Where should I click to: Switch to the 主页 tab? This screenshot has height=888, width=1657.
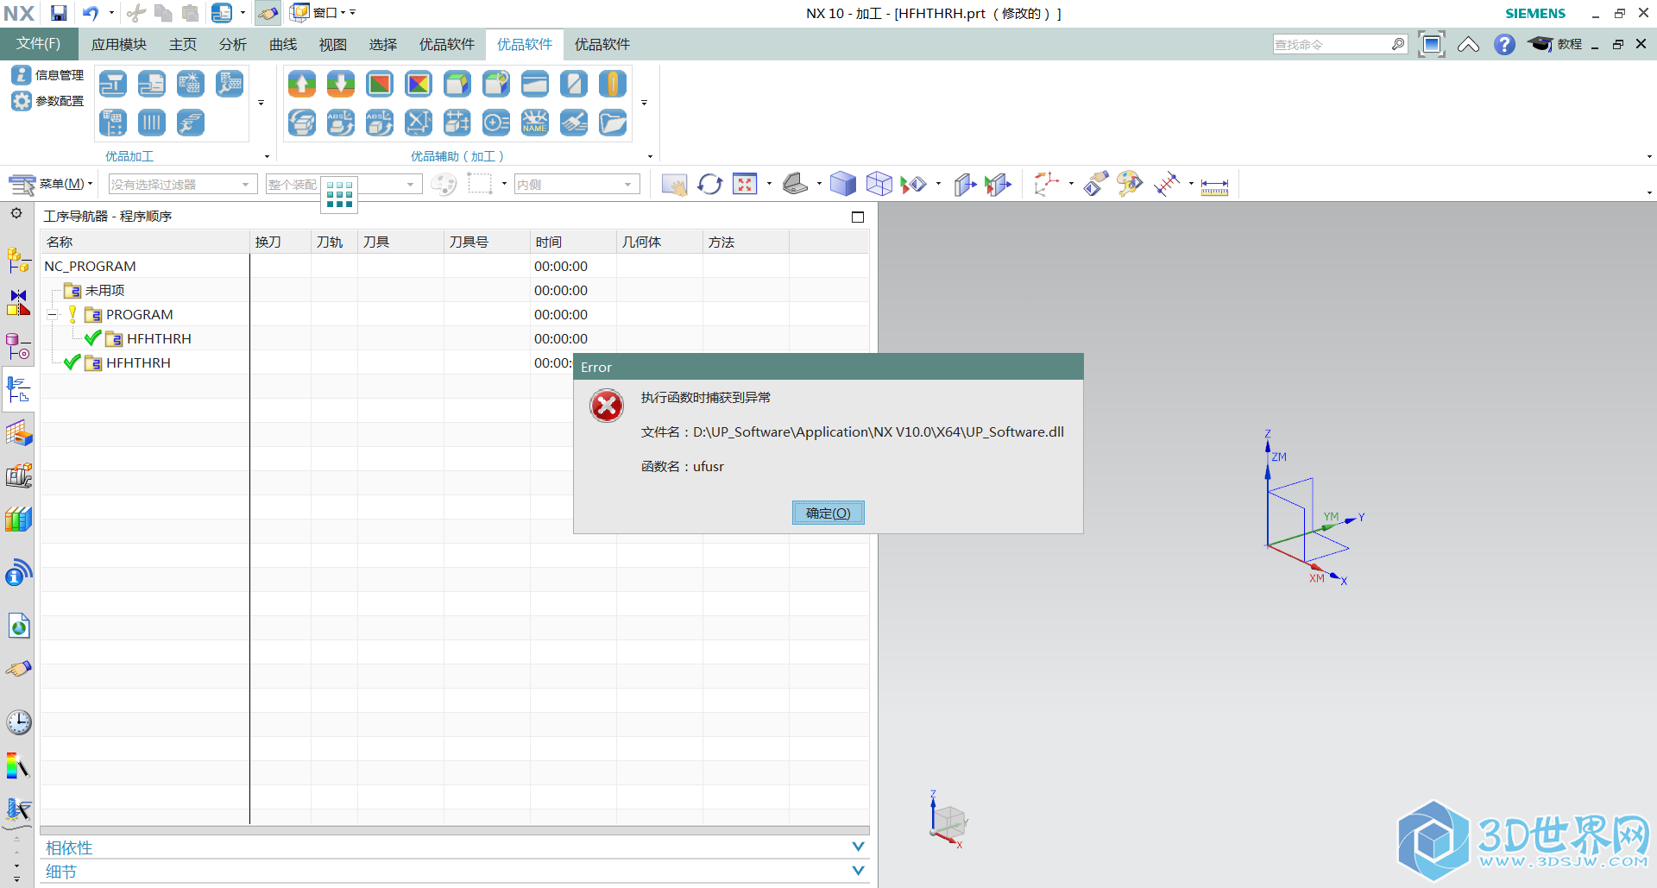click(x=183, y=44)
